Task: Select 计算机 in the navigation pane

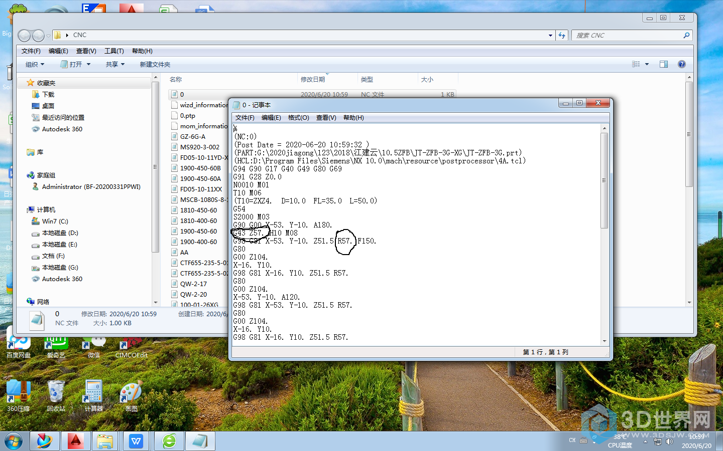Action: pos(46,209)
